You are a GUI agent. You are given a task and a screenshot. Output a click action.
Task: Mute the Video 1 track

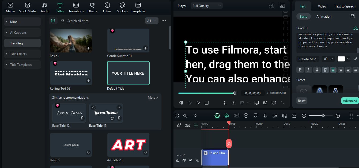tap(184, 161)
